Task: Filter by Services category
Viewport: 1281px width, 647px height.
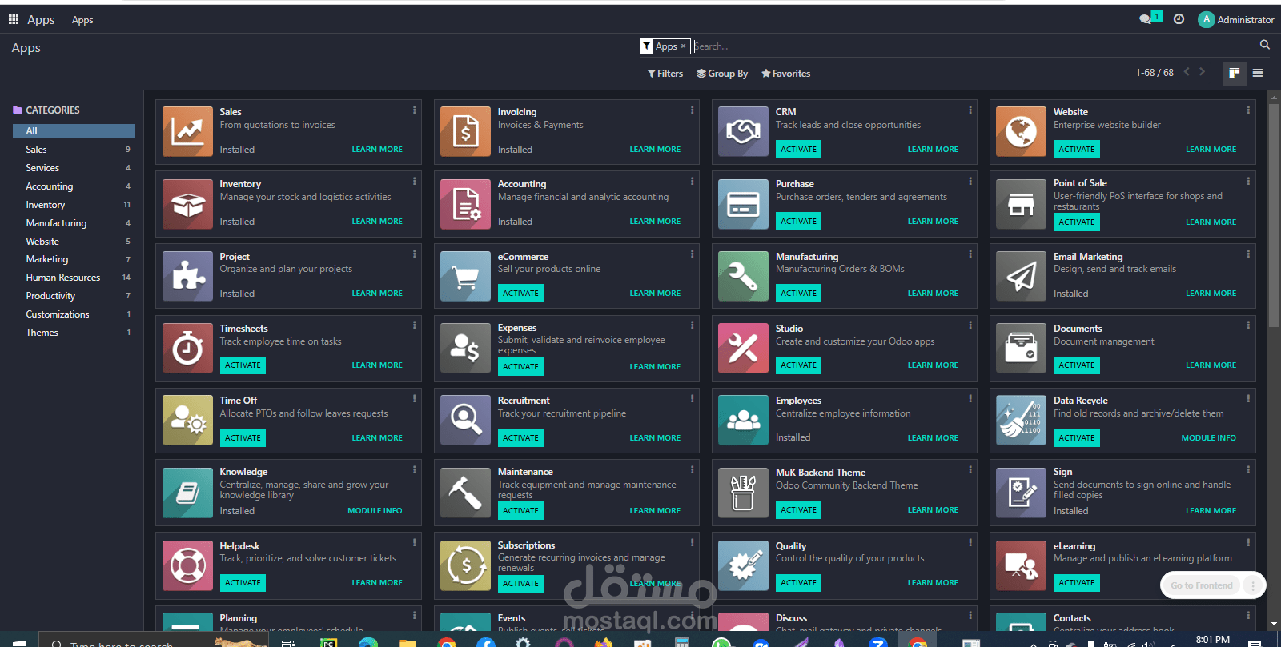Action: tap(74, 168)
